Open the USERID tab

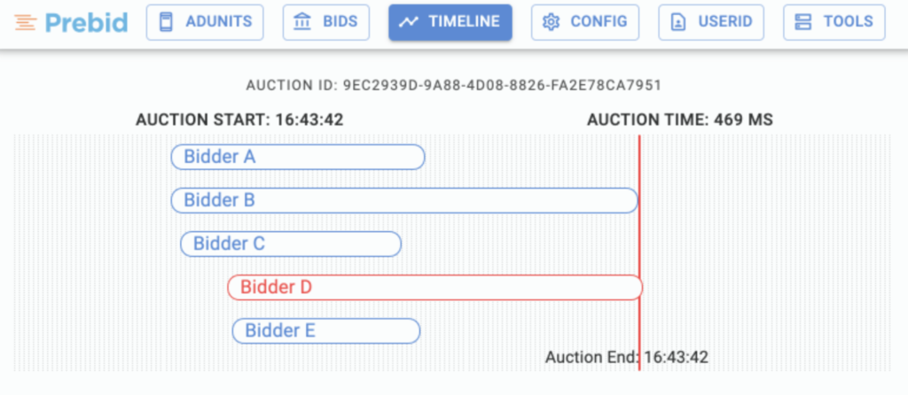(x=724, y=22)
